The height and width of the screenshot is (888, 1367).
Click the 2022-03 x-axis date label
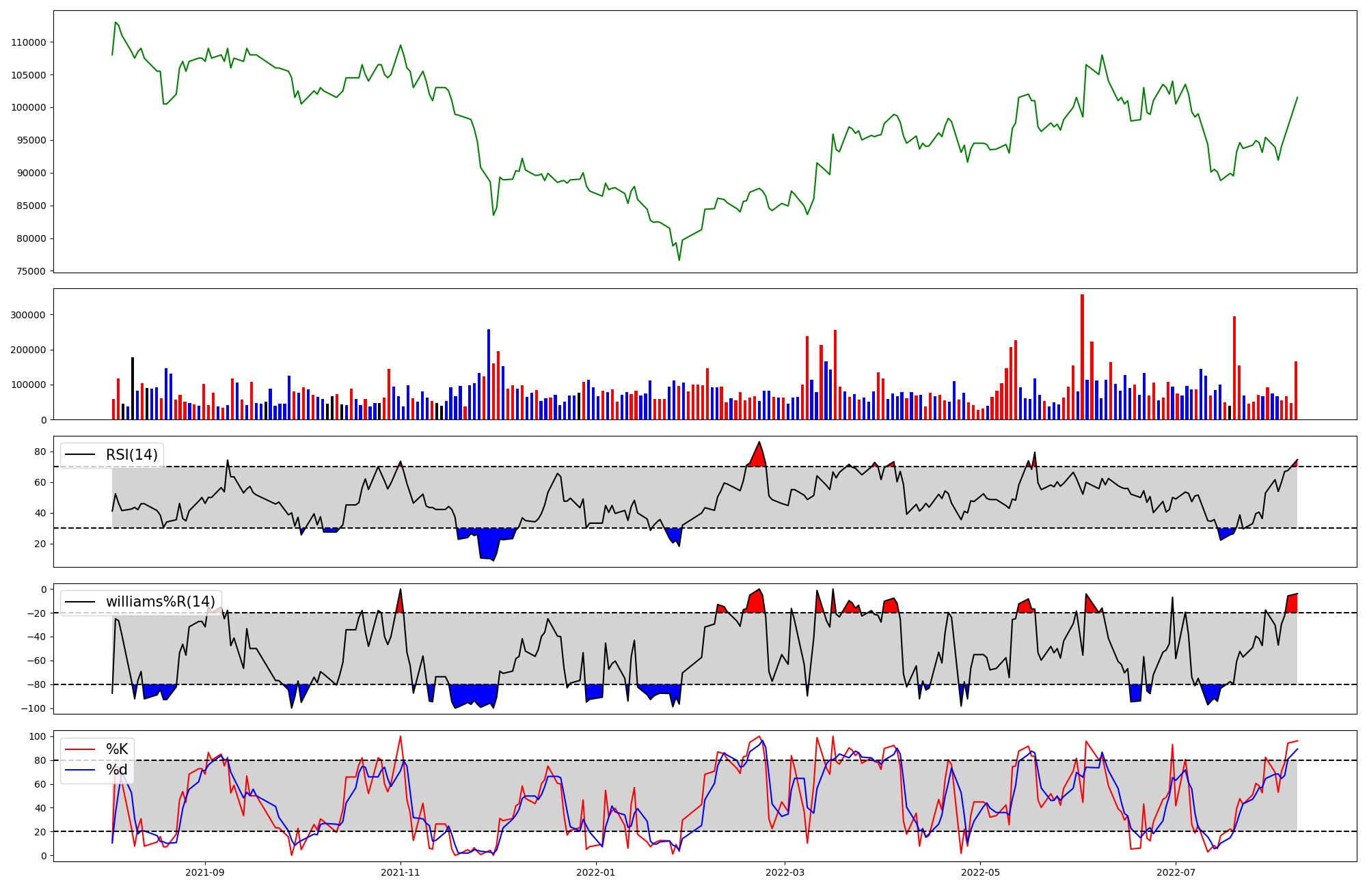pos(785,872)
